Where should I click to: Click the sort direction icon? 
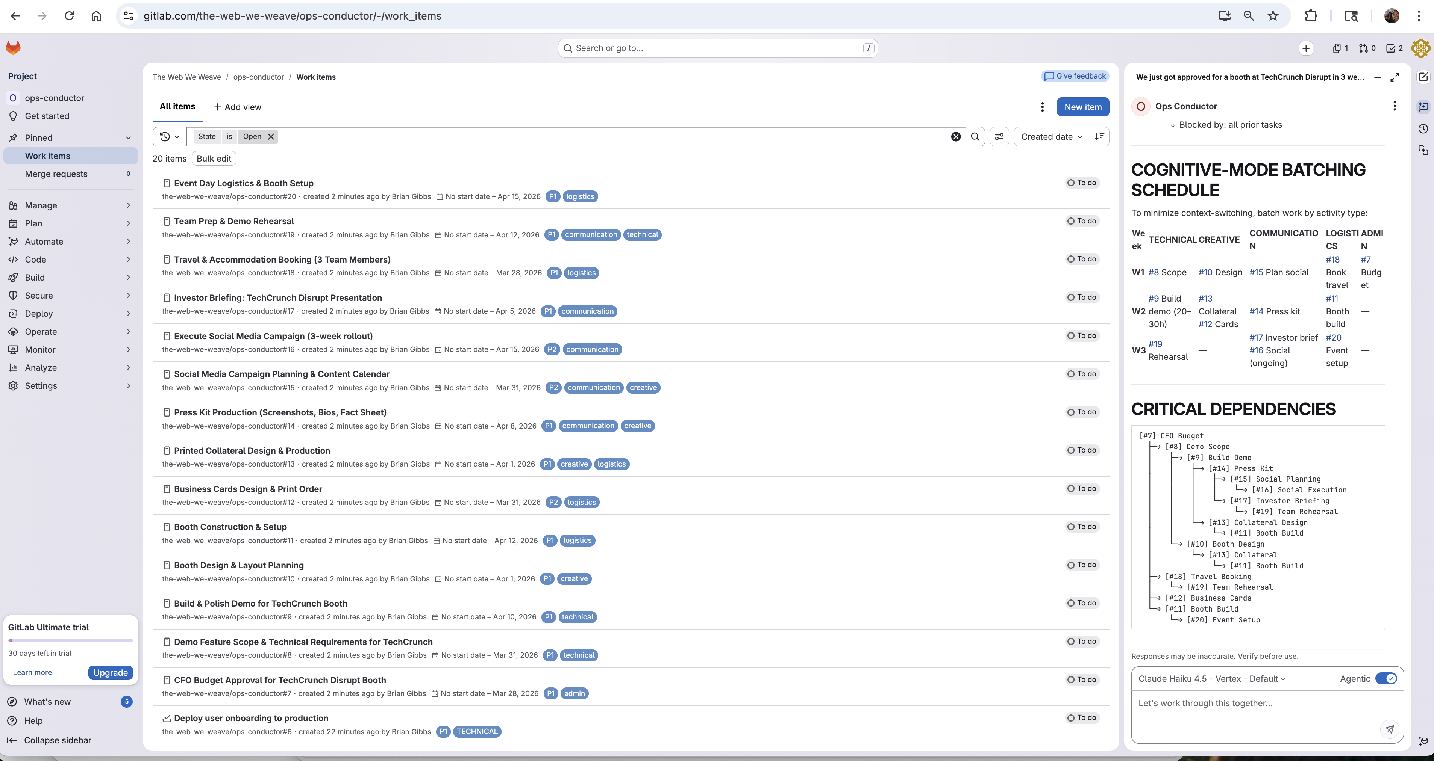coord(1099,137)
